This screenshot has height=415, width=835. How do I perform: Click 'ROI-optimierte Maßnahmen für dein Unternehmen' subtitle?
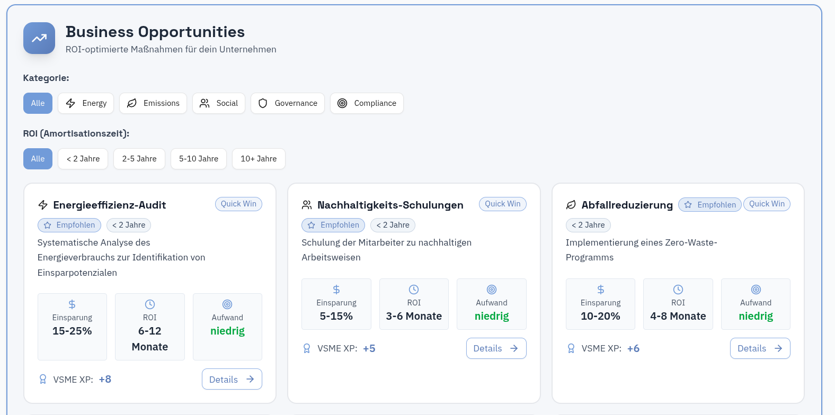[x=171, y=49]
